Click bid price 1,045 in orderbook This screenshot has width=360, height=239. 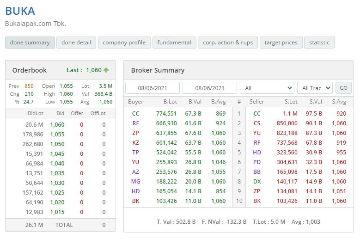point(57,154)
